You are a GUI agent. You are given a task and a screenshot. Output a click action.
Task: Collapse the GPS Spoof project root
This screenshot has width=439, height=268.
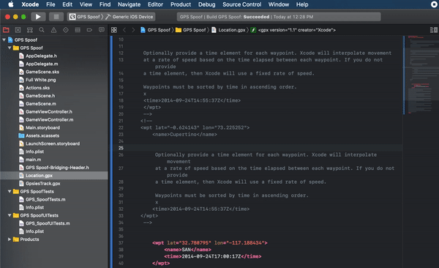(4, 40)
